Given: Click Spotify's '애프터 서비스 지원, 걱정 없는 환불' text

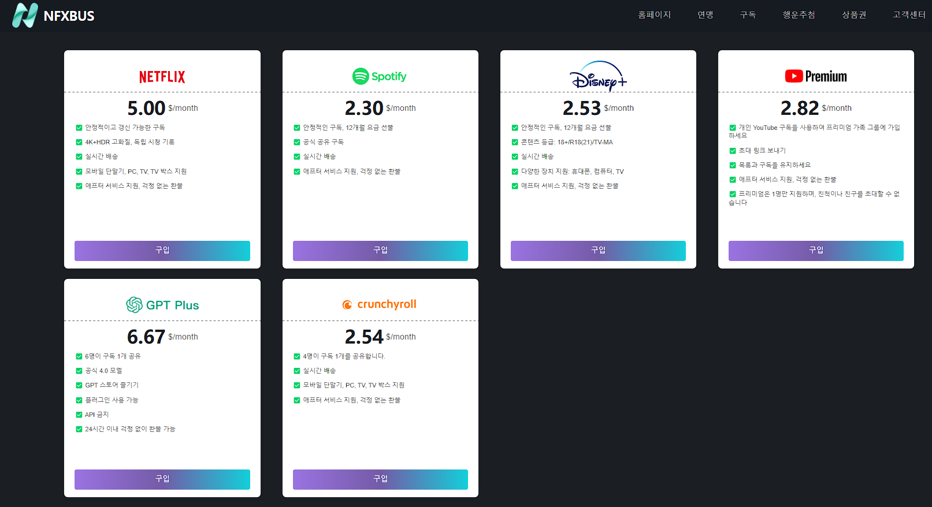Looking at the screenshot, I should click(x=352, y=172).
